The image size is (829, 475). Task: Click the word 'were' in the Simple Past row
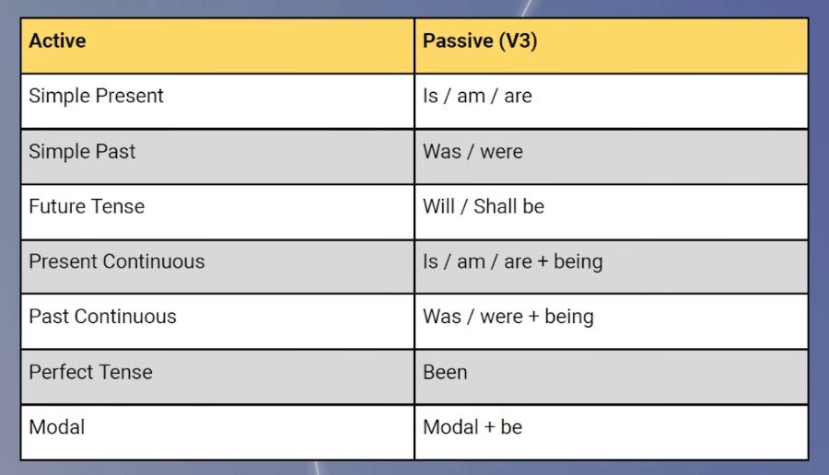(501, 152)
